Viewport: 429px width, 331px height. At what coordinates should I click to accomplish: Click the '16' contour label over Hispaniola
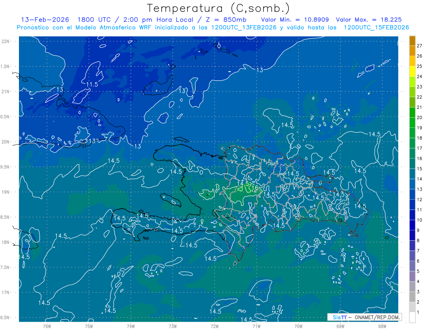[x=255, y=187]
